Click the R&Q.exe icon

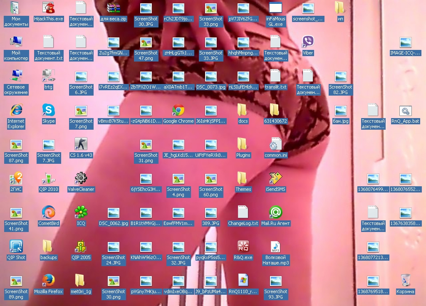(243, 247)
